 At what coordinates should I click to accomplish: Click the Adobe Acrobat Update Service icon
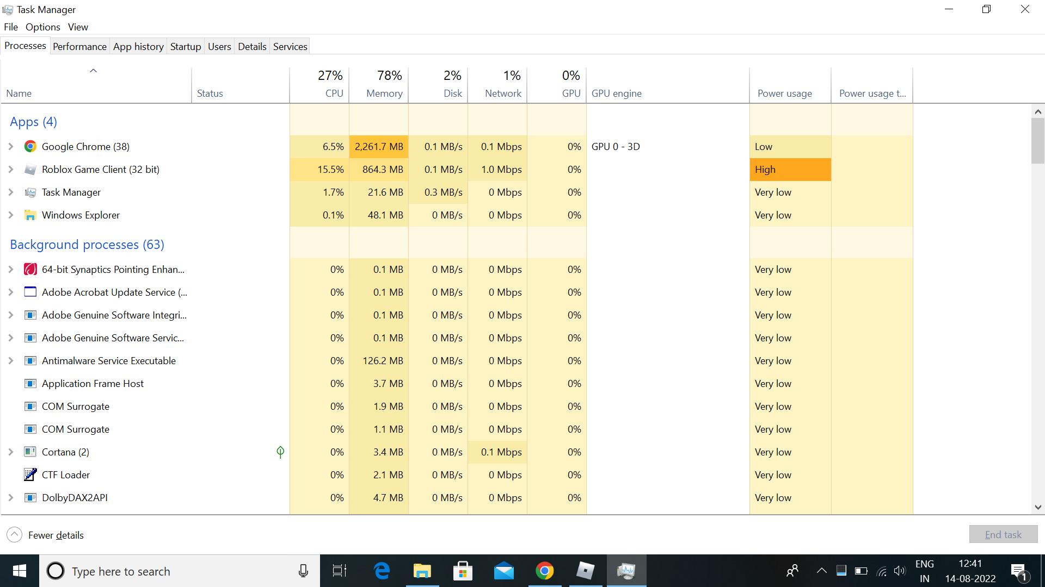tap(30, 292)
